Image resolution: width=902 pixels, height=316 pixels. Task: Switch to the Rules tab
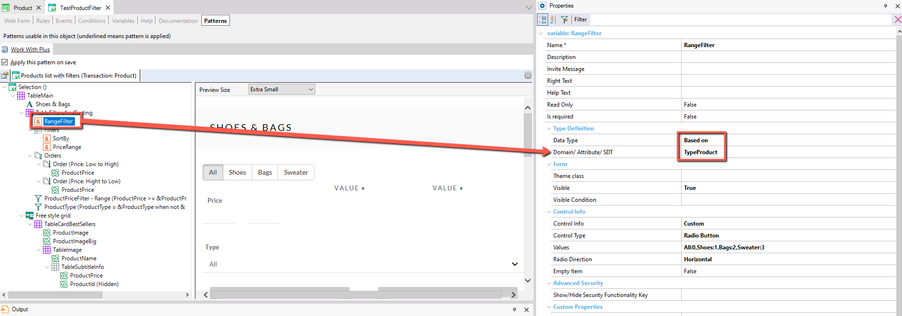pos(43,21)
